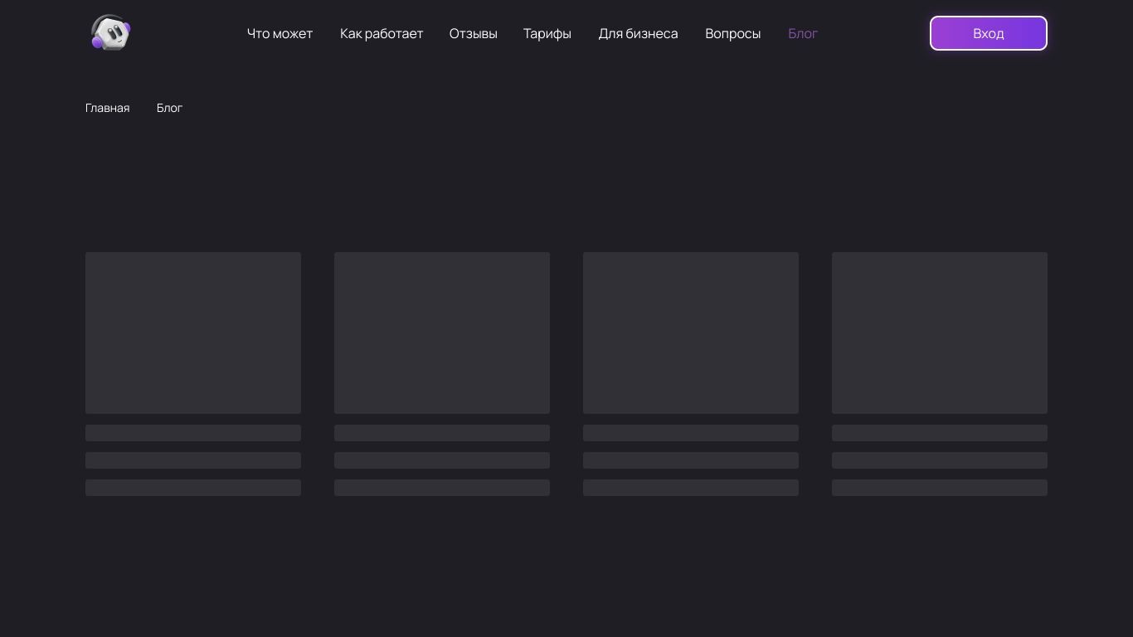1133x637 pixels.
Task: Open Для бизнеса page
Action: pos(638,34)
